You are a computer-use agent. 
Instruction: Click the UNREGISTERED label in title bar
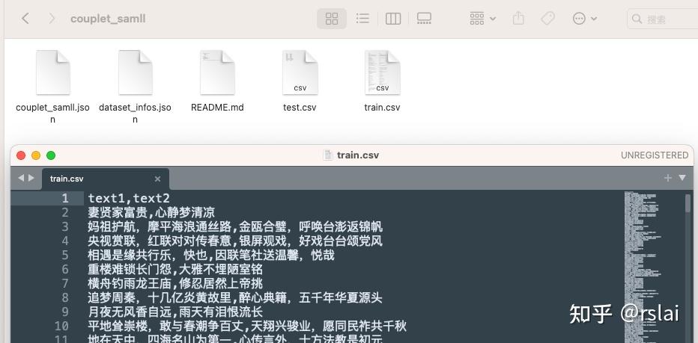coord(655,155)
